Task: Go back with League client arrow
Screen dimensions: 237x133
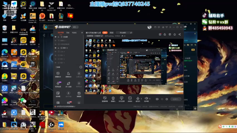Action: (x=44, y=35)
